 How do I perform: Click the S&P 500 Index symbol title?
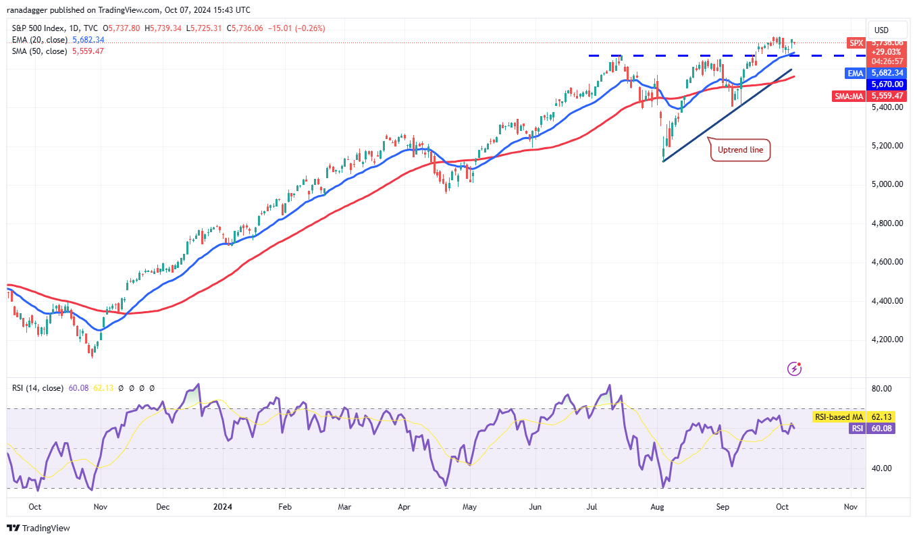click(x=41, y=28)
